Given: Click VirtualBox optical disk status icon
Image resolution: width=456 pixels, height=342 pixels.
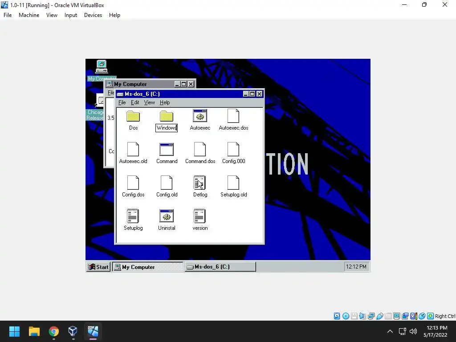Looking at the screenshot, I should point(346,316).
